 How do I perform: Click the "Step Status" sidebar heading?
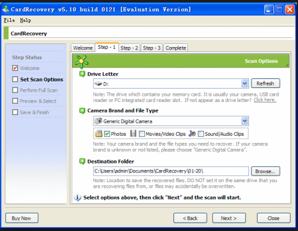coord(27,57)
